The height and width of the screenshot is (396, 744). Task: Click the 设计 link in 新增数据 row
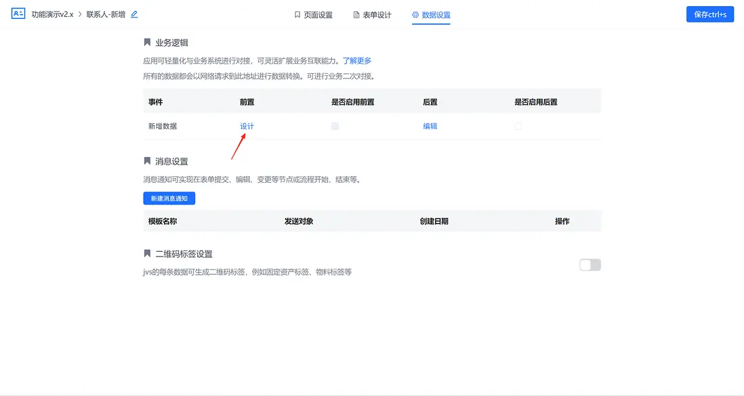tap(247, 126)
